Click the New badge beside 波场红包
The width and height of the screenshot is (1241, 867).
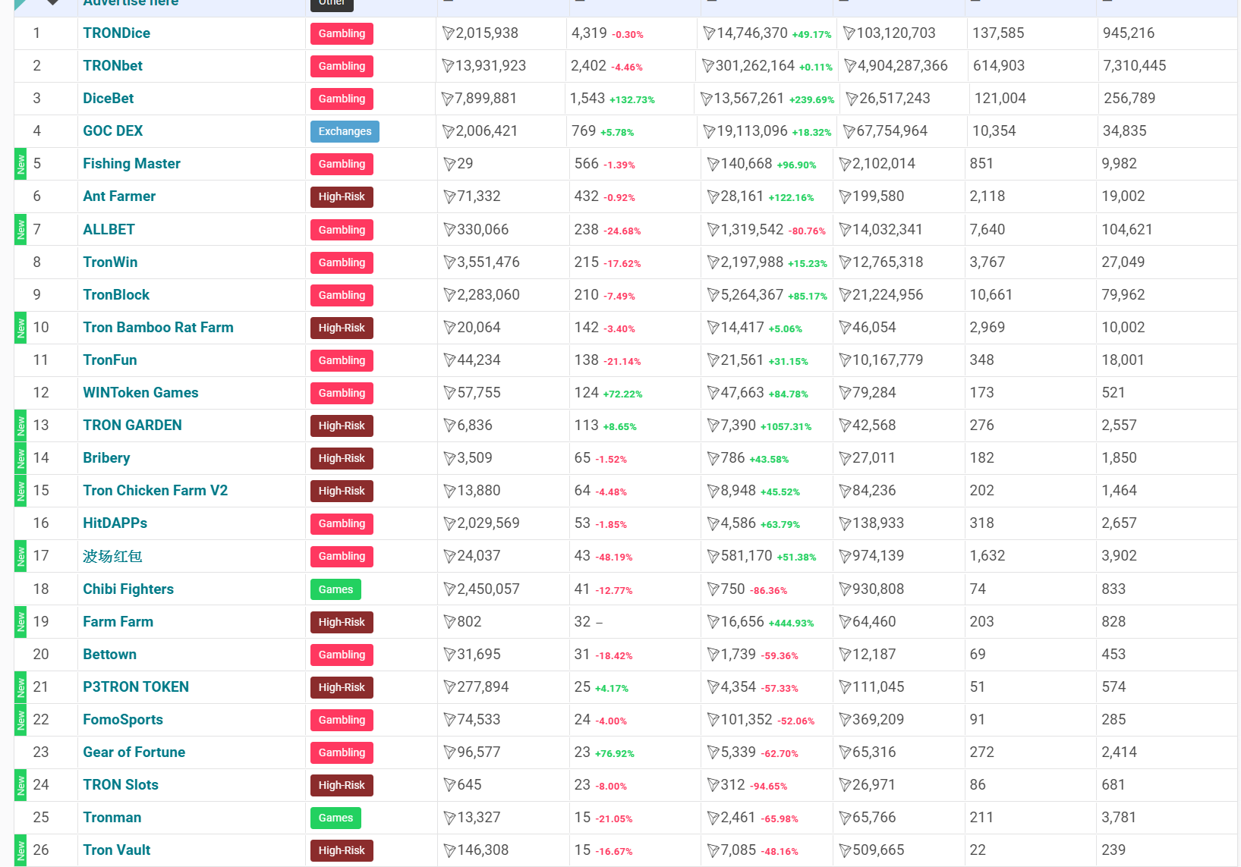pos(20,556)
